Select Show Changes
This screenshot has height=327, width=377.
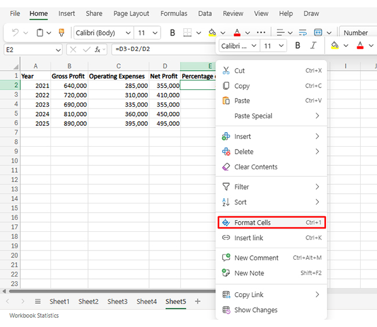click(x=272, y=310)
